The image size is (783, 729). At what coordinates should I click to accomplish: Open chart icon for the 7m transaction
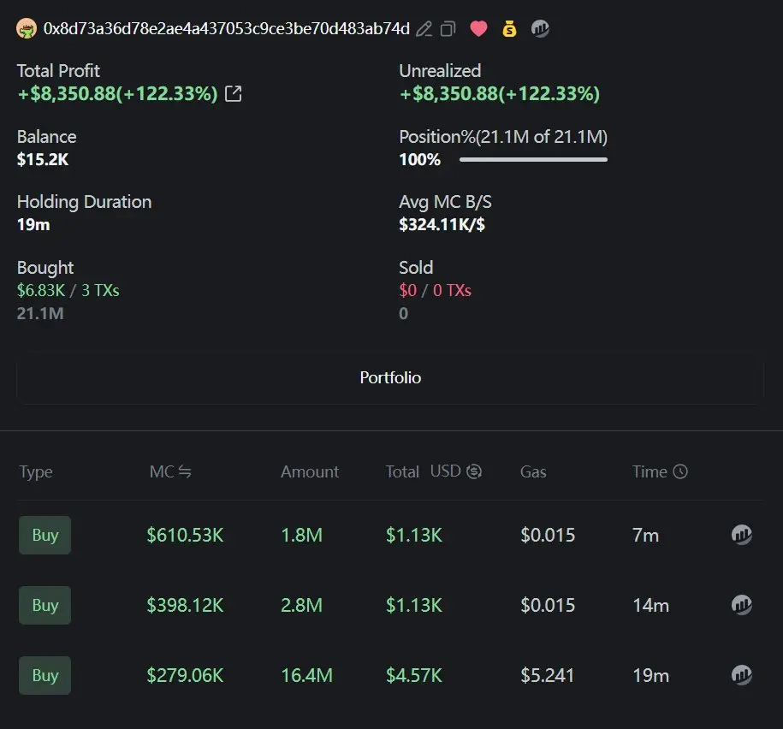(742, 536)
